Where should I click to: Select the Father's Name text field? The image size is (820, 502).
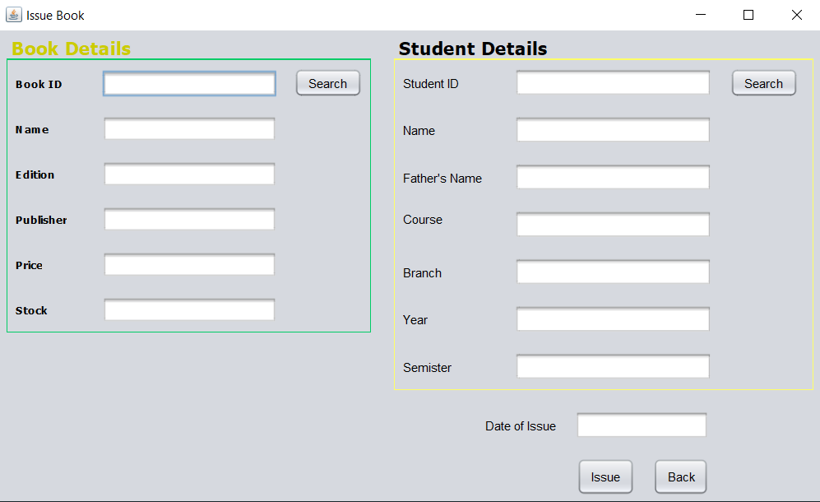click(x=613, y=178)
